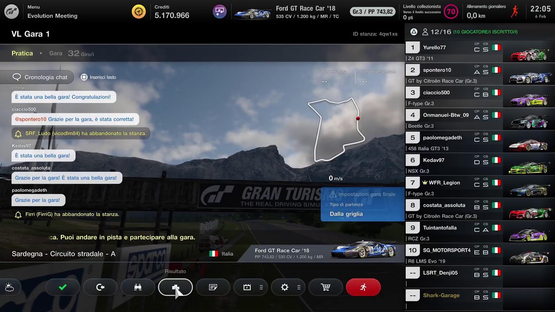Select player costata_assoluta in the list
The image size is (555, 312).
480,210
